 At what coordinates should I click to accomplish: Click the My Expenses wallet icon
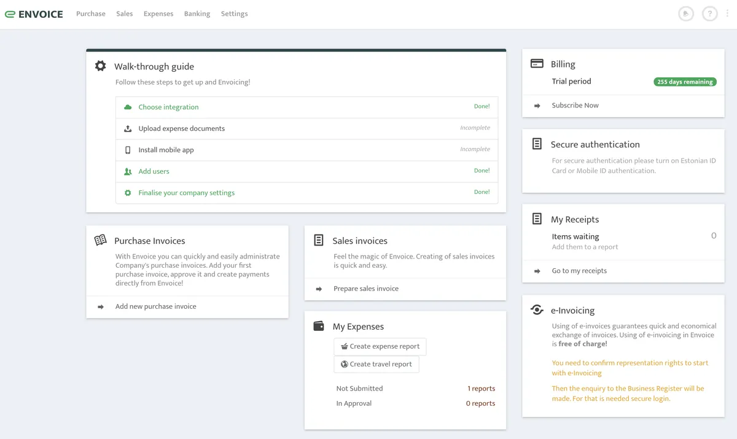319,326
